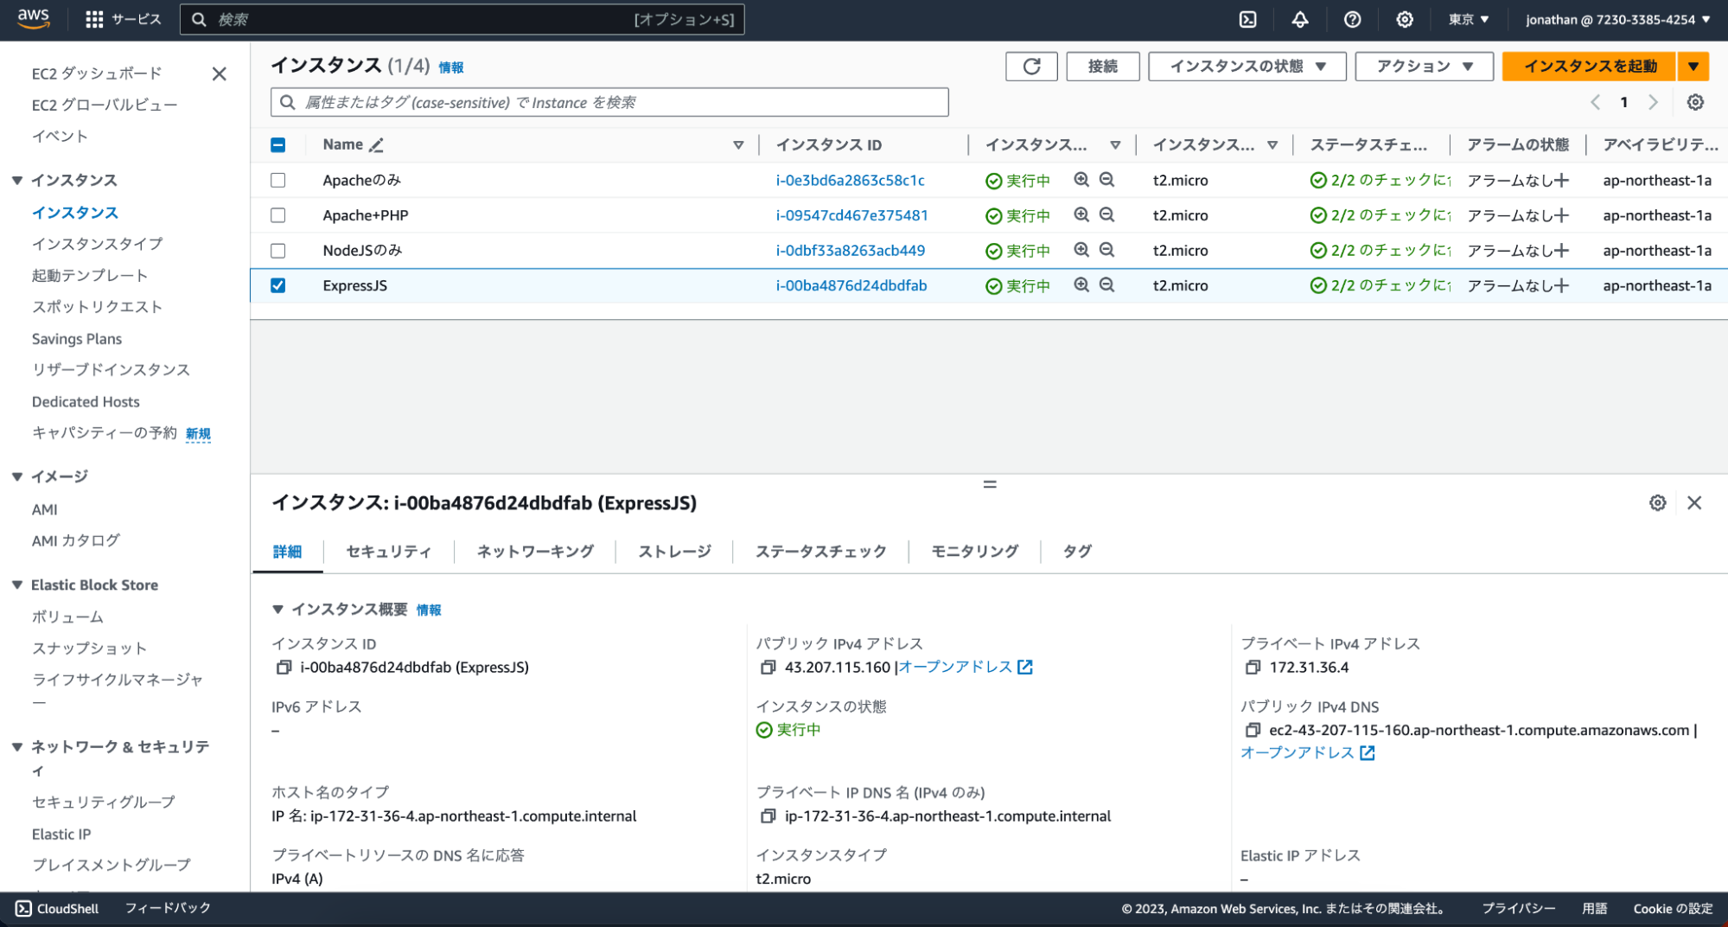Click the インスタンスを起動 button
This screenshot has height=927, width=1728.
(x=1590, y=67)
